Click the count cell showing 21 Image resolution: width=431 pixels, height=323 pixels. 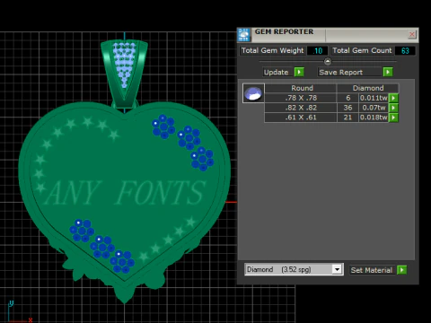click(347, 118)
